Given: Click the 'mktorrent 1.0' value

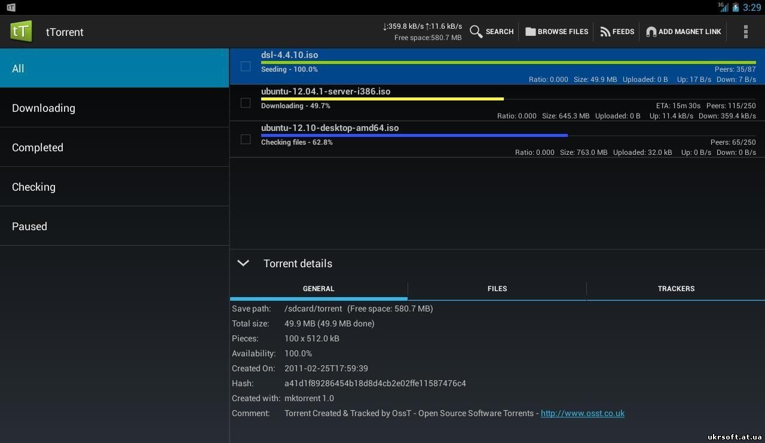Looking at the screenshot, I should tap(309, 398).
